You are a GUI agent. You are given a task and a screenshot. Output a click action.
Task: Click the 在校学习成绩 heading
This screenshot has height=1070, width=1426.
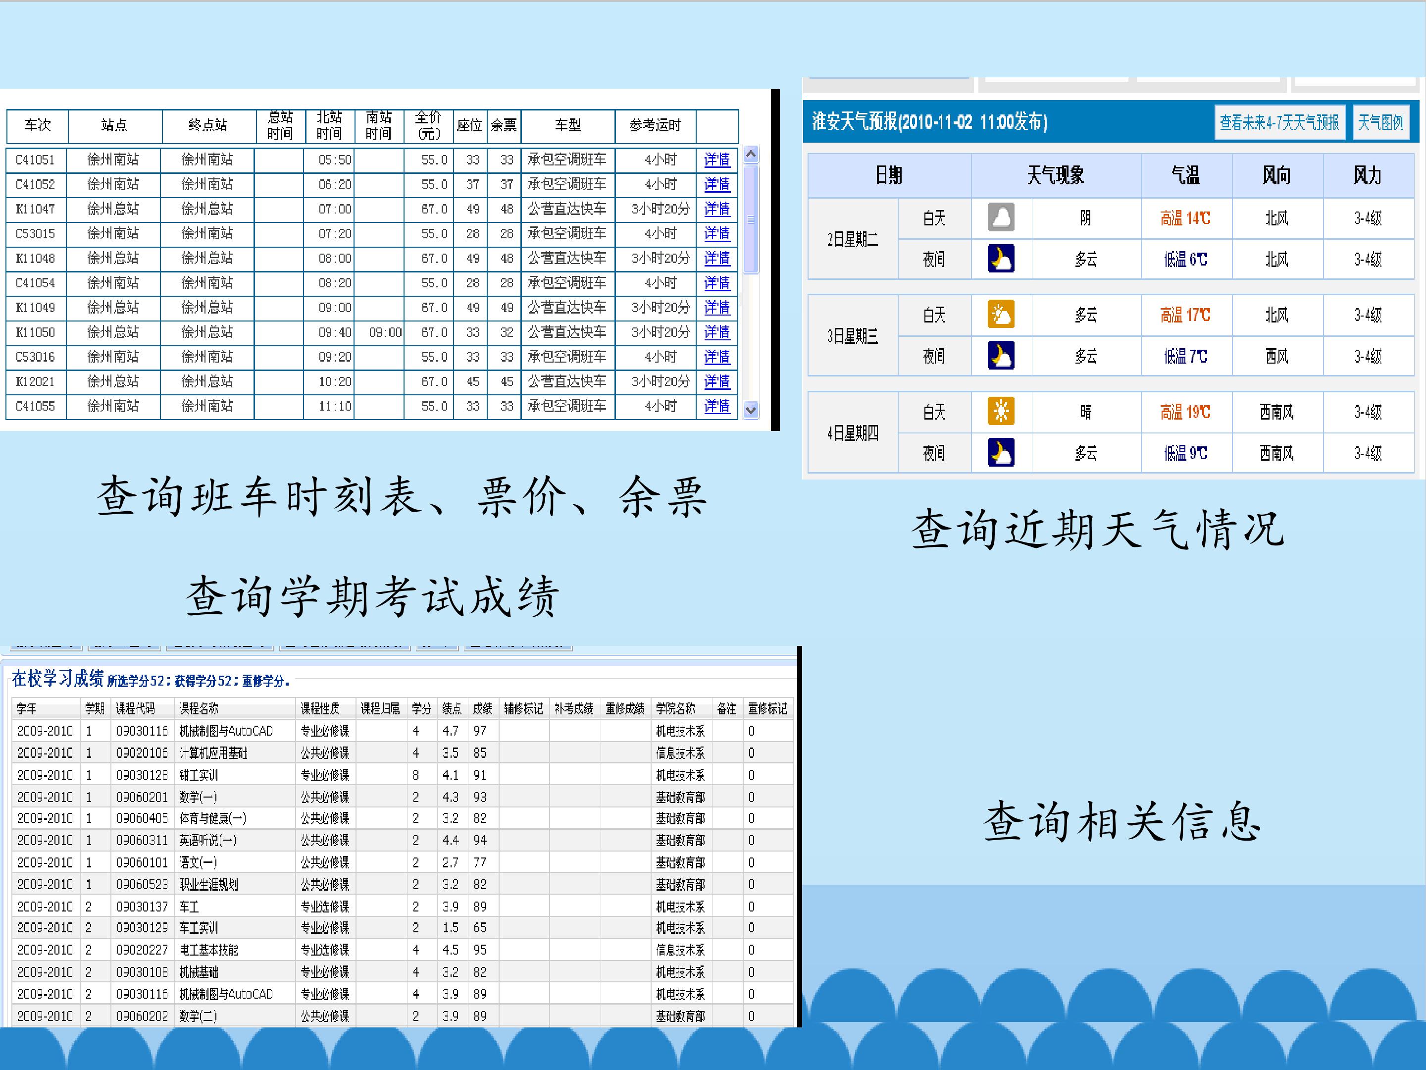[x=57, y=679]
